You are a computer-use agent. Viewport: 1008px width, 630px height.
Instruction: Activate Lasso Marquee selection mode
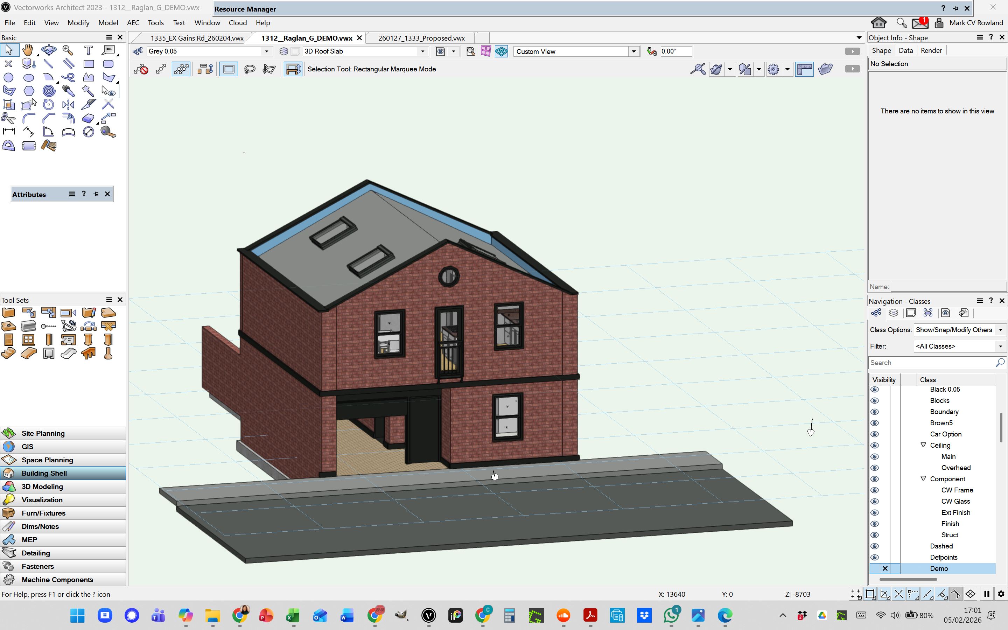pos(250,69)
